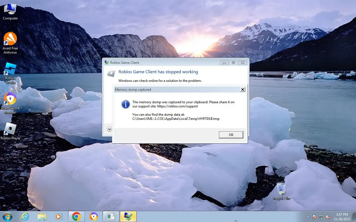Click OK in the Memory dump captured dialog

(x=231, y=135)
